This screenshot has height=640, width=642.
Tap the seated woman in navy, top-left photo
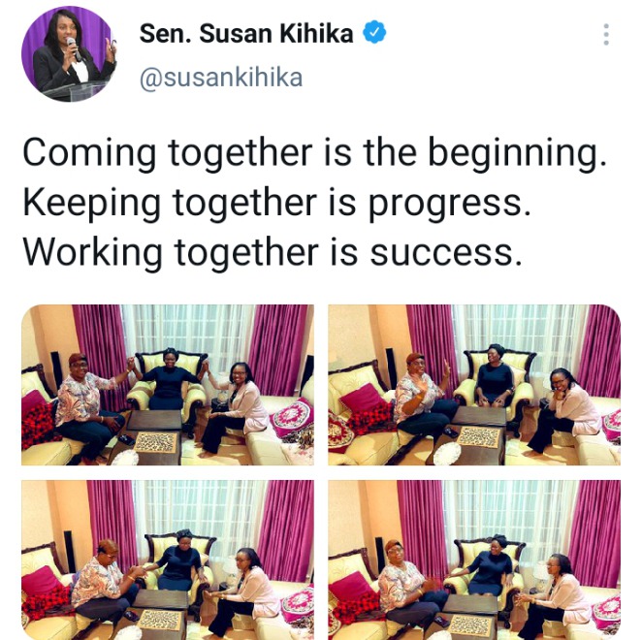tap(169, 383)
